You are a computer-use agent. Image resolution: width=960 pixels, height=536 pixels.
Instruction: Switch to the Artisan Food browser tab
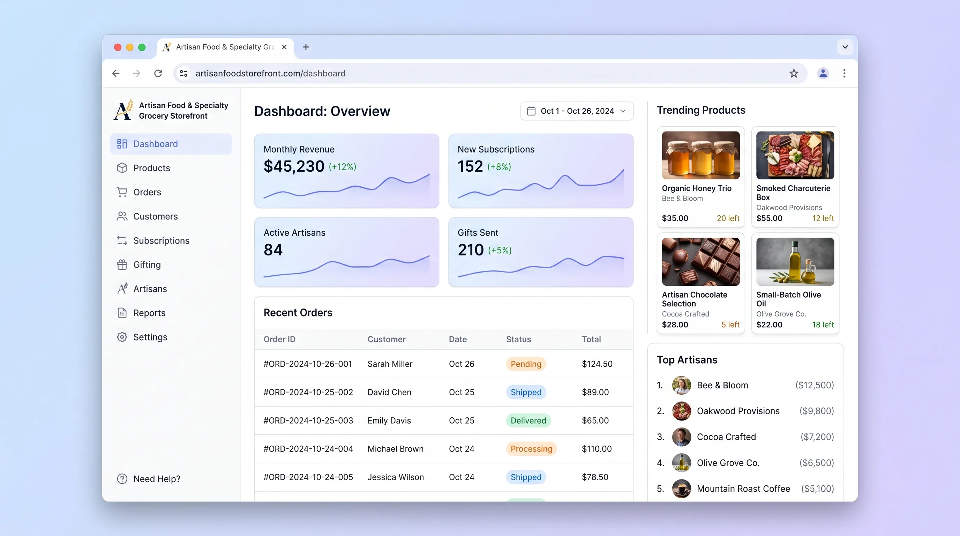tap(225, 48)
